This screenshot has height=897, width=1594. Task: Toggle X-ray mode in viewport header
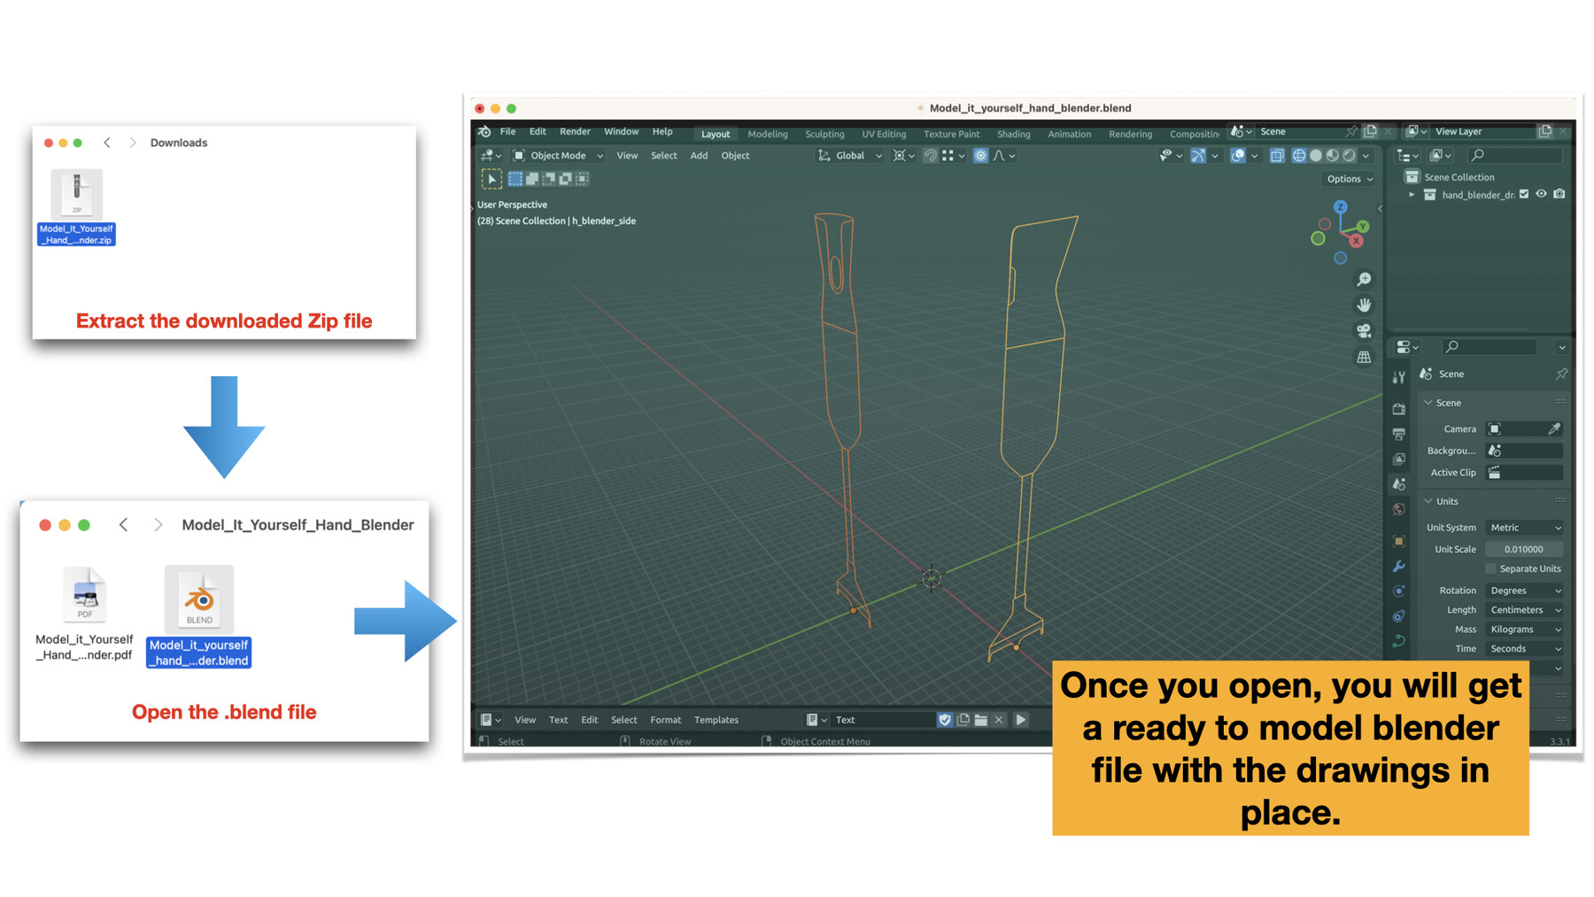1277,156
